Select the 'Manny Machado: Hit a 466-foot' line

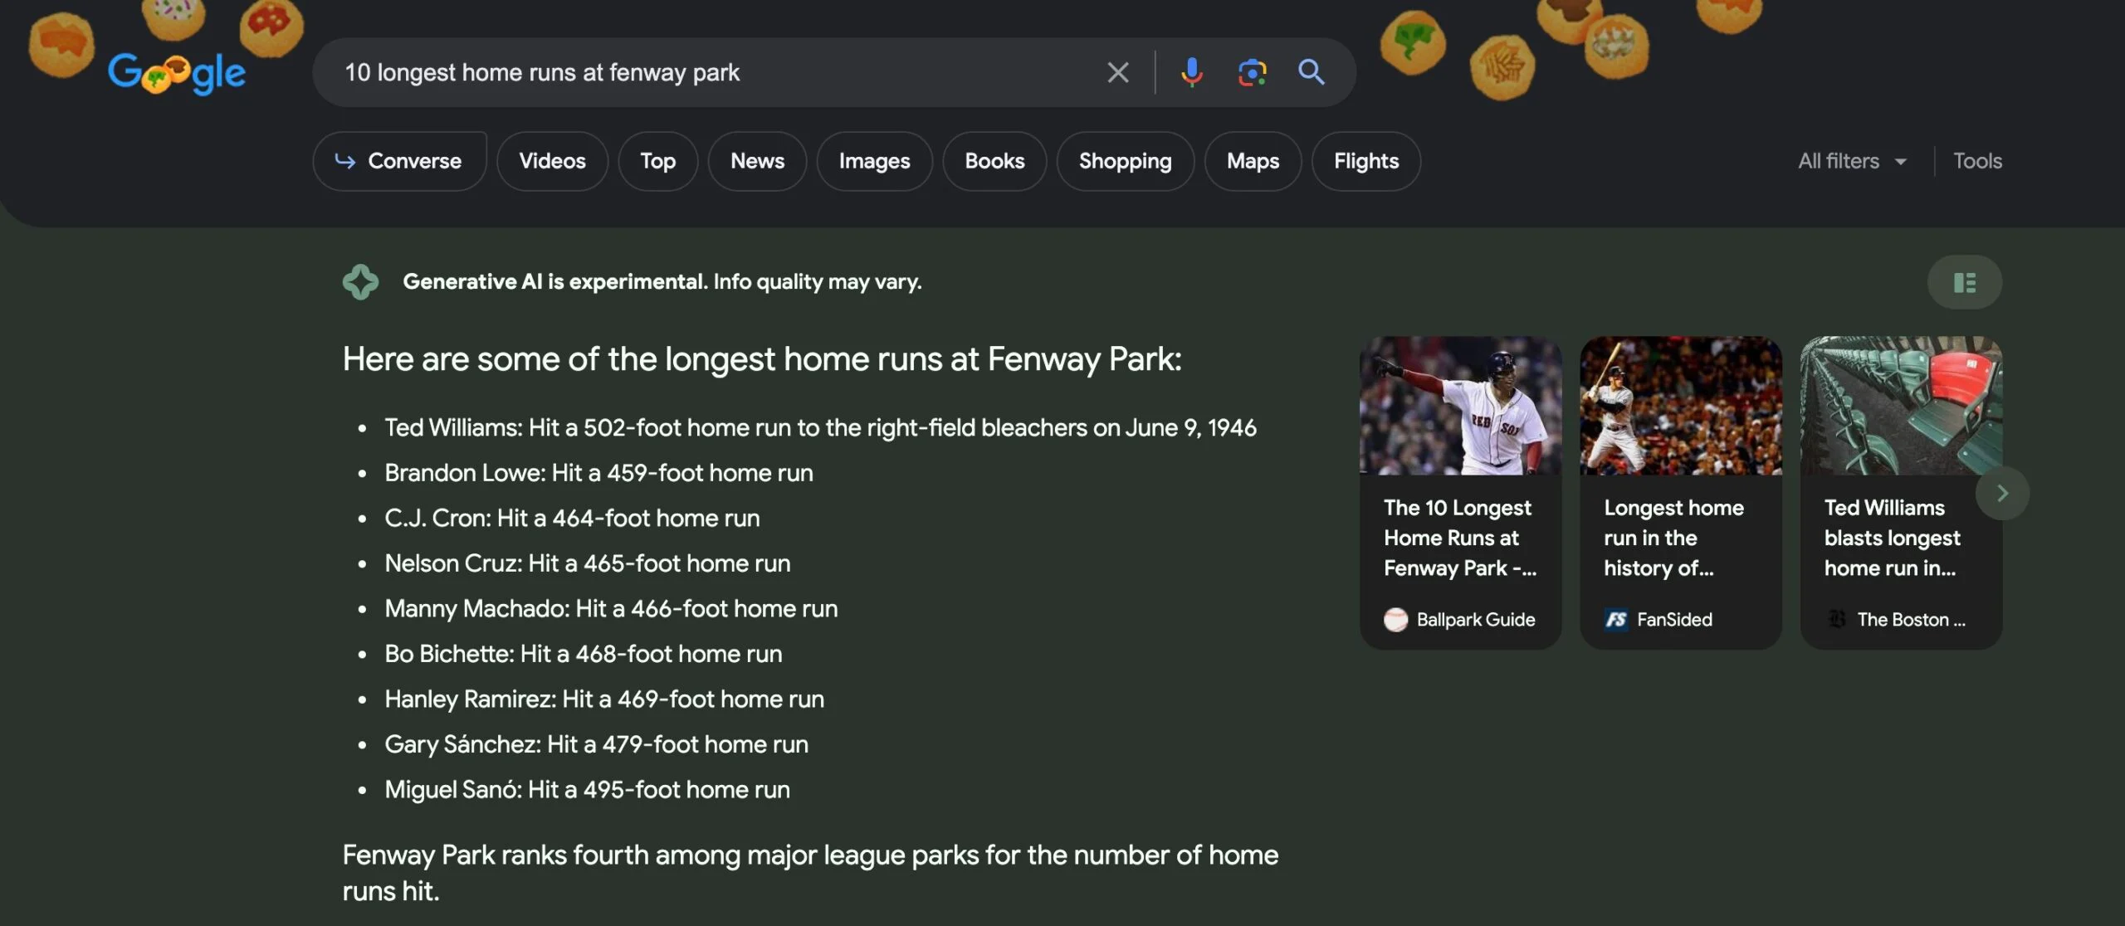click(x=611, y=609)
